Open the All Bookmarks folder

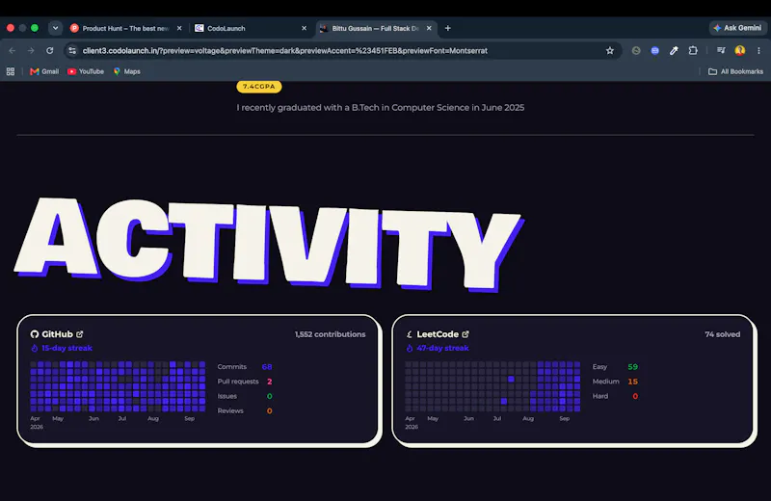[735, 71]
